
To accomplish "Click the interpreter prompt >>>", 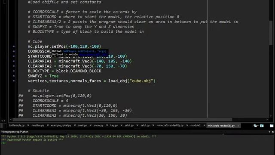I will tap(3, 143).
